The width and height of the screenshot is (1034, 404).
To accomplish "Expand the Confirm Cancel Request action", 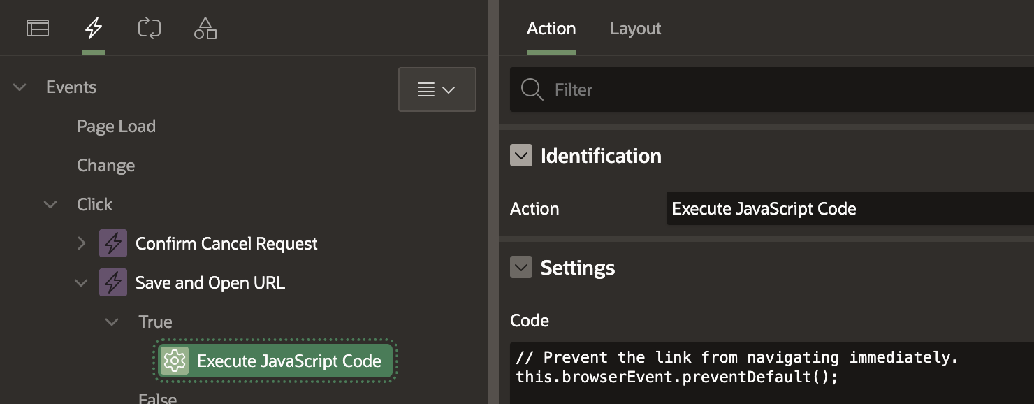I will [x=82, y=243].
